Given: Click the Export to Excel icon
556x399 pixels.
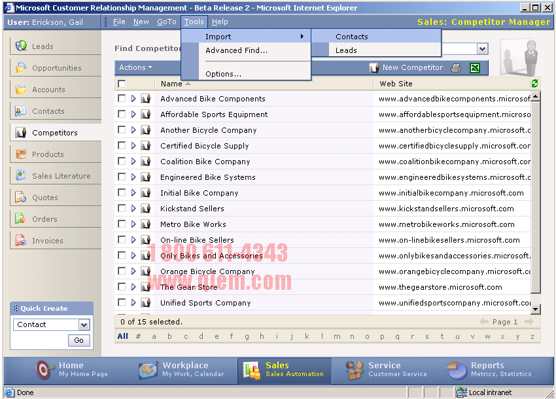Looking at the screenshot, I should pos(475,68).
